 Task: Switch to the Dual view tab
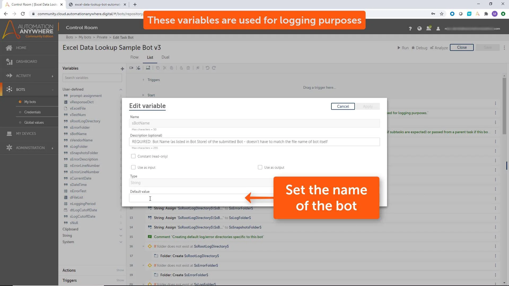click(165, 57)
